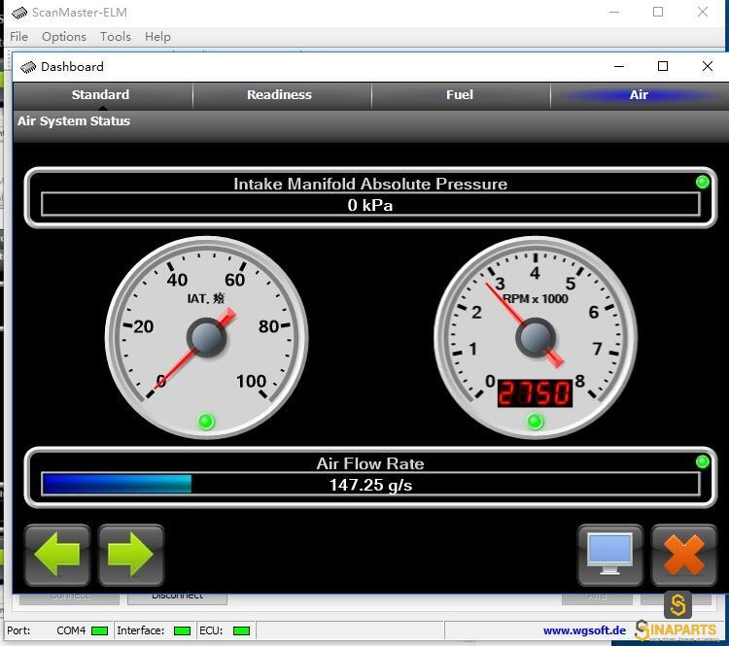Open the Help menu
The width and height of the screenshot is (729, 646).
157,37
